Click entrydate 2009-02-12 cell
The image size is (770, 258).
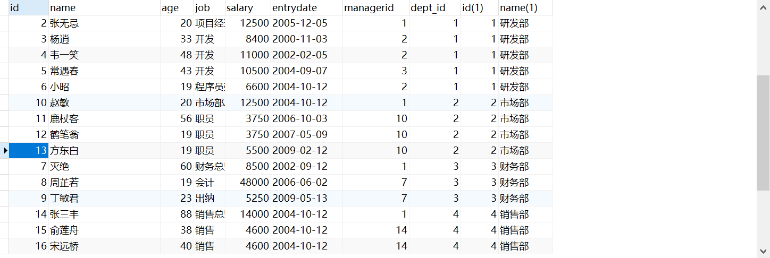click(x=306, y=151)
